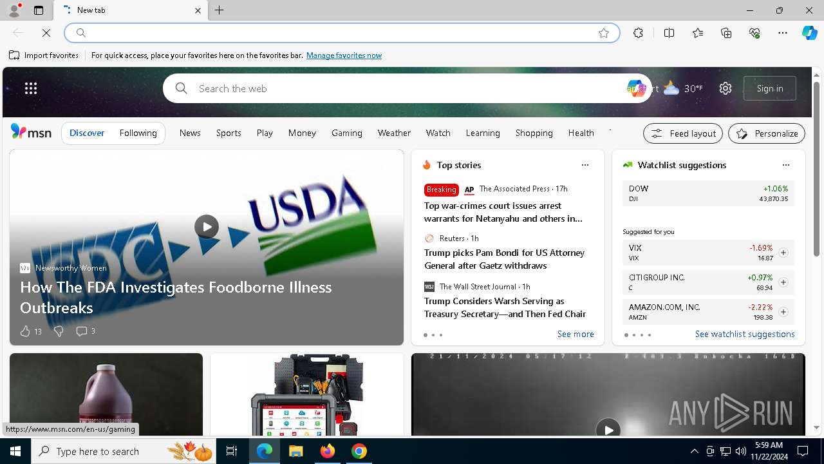
Task: Stop loading the page
Action: coord(46,33)
